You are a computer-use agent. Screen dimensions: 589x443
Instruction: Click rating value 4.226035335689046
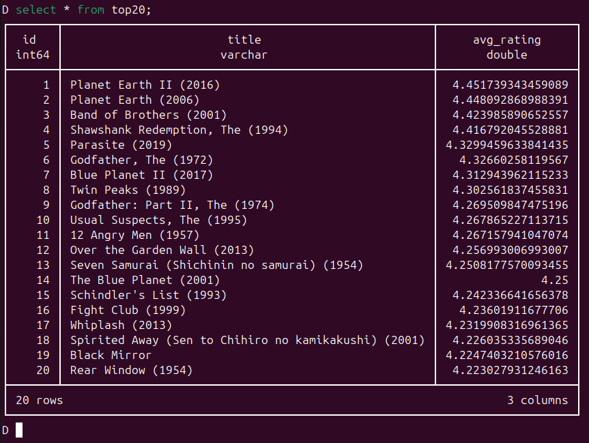click(510, 341)
